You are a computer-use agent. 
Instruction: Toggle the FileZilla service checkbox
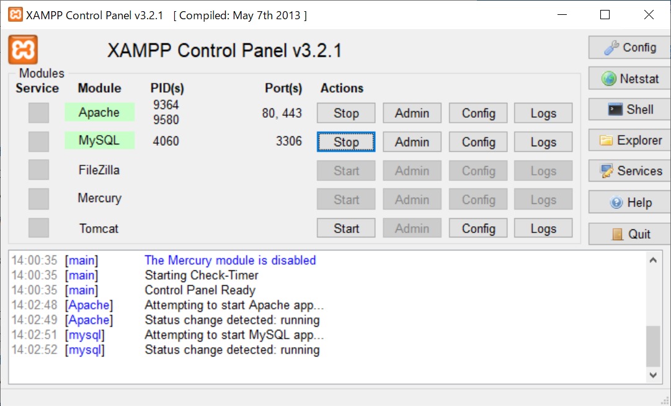(38, 170)
